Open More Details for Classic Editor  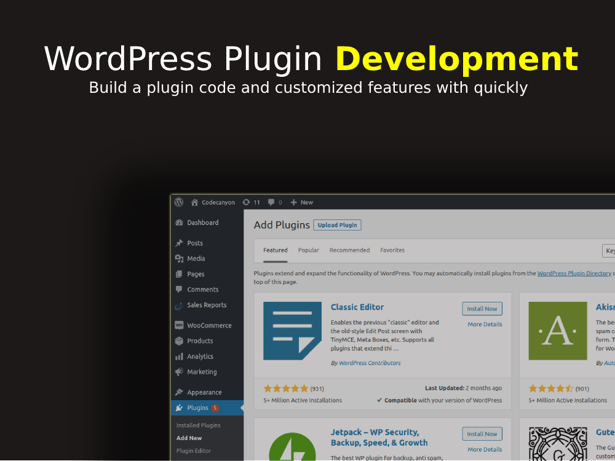[485, 324]
